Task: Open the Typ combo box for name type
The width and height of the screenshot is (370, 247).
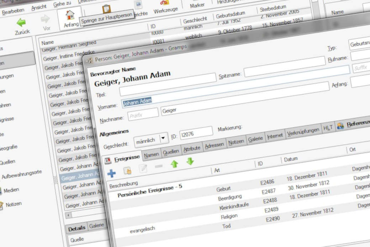Action: [x=359, y=44]
